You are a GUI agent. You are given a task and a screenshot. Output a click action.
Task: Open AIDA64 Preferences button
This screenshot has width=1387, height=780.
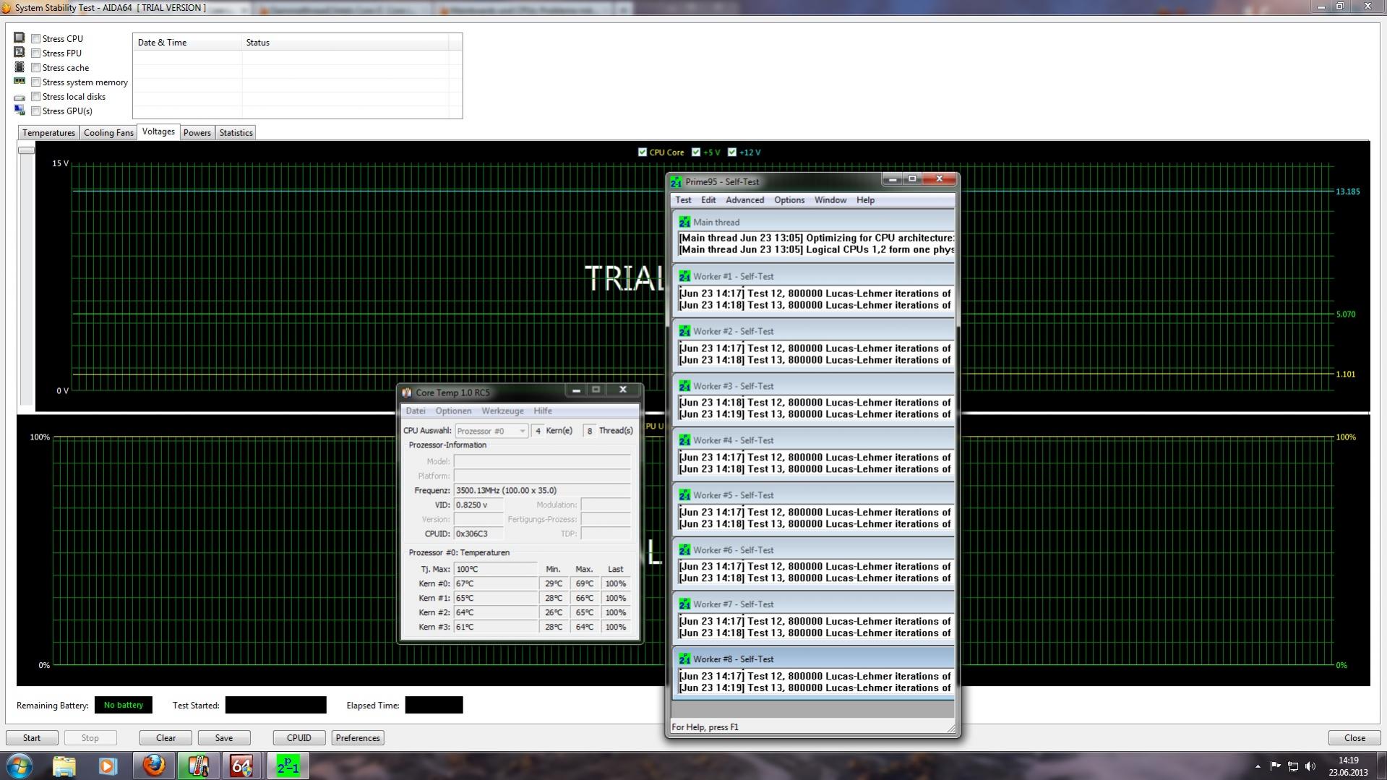point(358,738)
